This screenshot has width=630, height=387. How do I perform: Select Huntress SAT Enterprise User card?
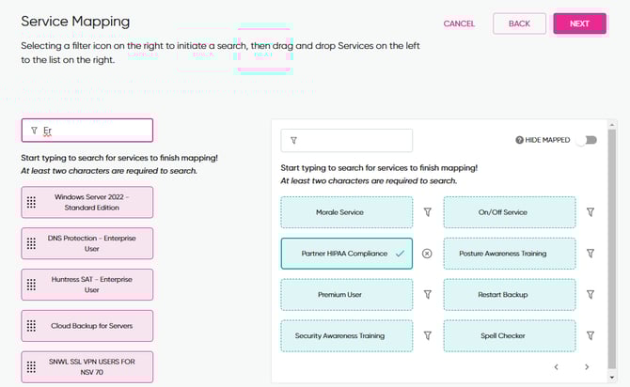[87, 285]
